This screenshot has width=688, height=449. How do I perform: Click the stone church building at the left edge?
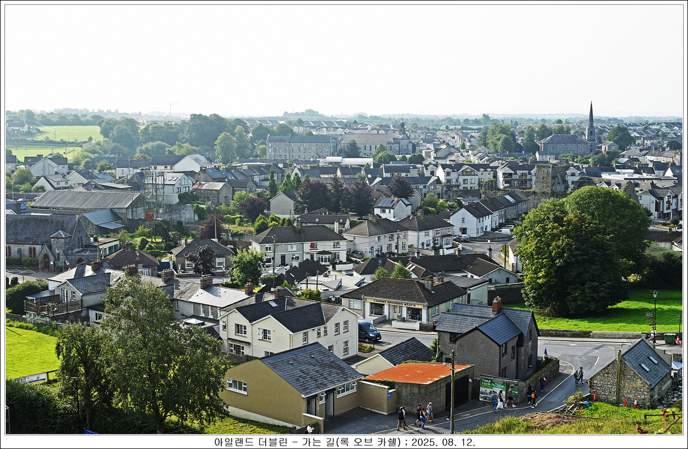44,242
